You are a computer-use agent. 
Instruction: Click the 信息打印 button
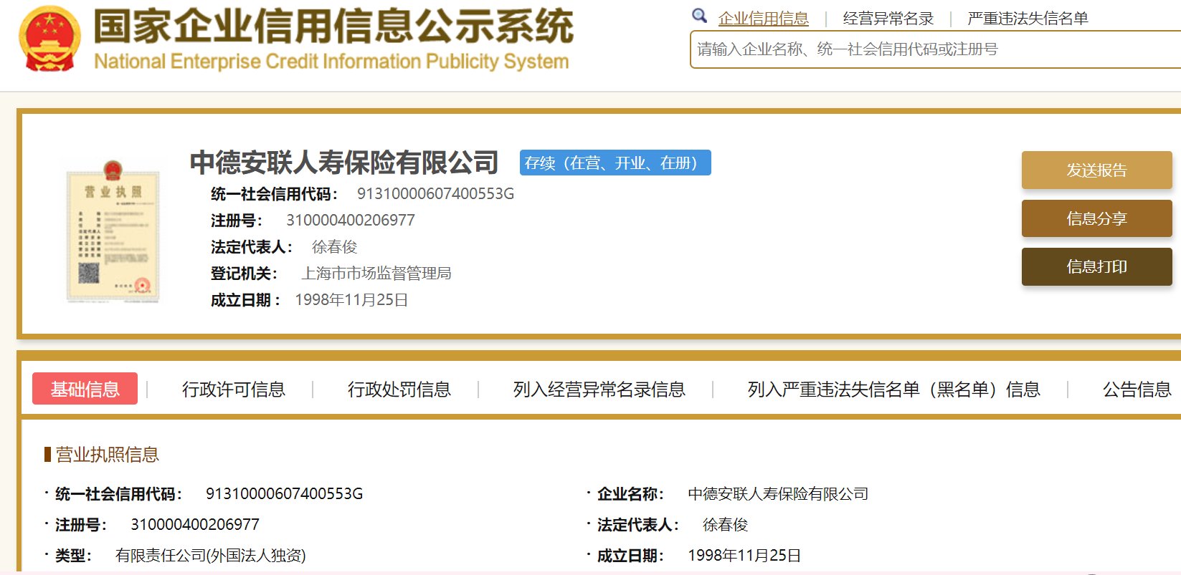[1096, 266]
